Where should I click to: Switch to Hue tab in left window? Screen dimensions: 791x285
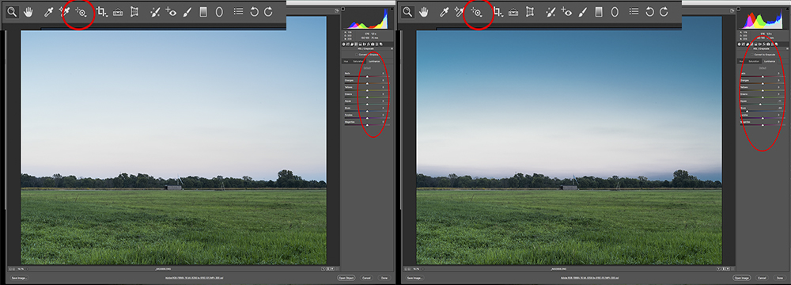pos(346,61)
